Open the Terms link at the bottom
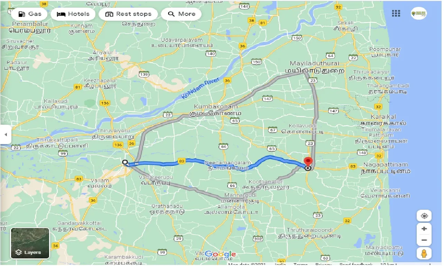Image resolution: width=444 pixels, height=266 pixels. pos(300,264)
